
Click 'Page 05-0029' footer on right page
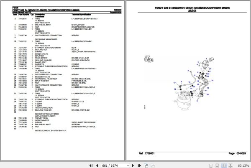[237, 153]
